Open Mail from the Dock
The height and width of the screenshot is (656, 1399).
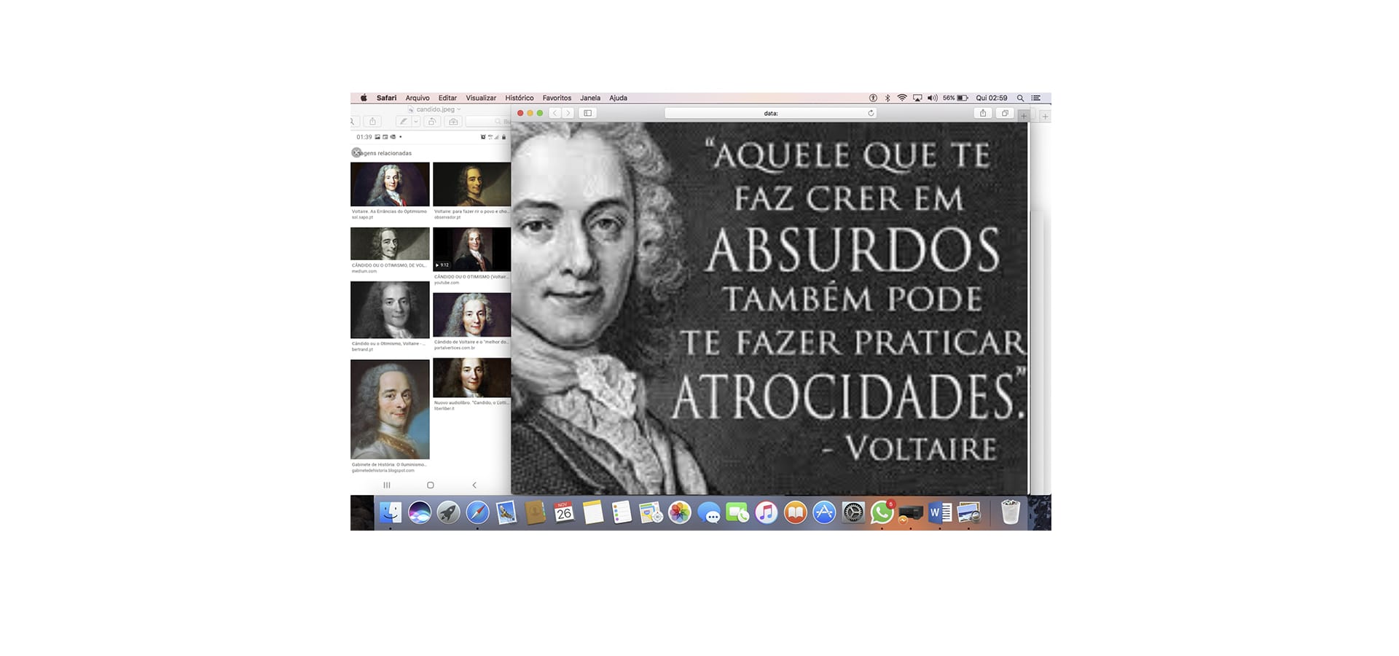pos(506,512)
